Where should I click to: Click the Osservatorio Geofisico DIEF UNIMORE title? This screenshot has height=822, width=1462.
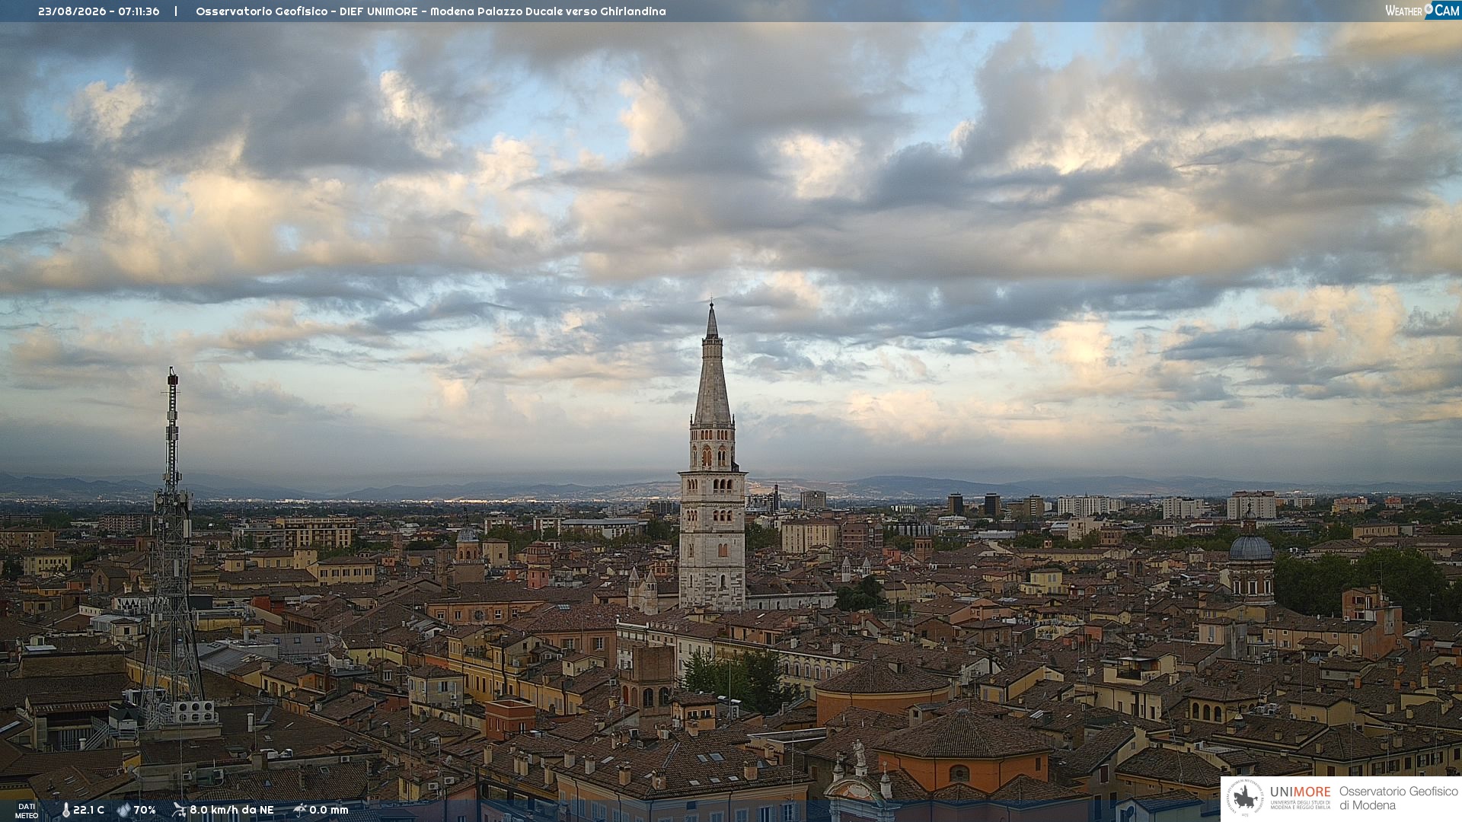[307, 11]
